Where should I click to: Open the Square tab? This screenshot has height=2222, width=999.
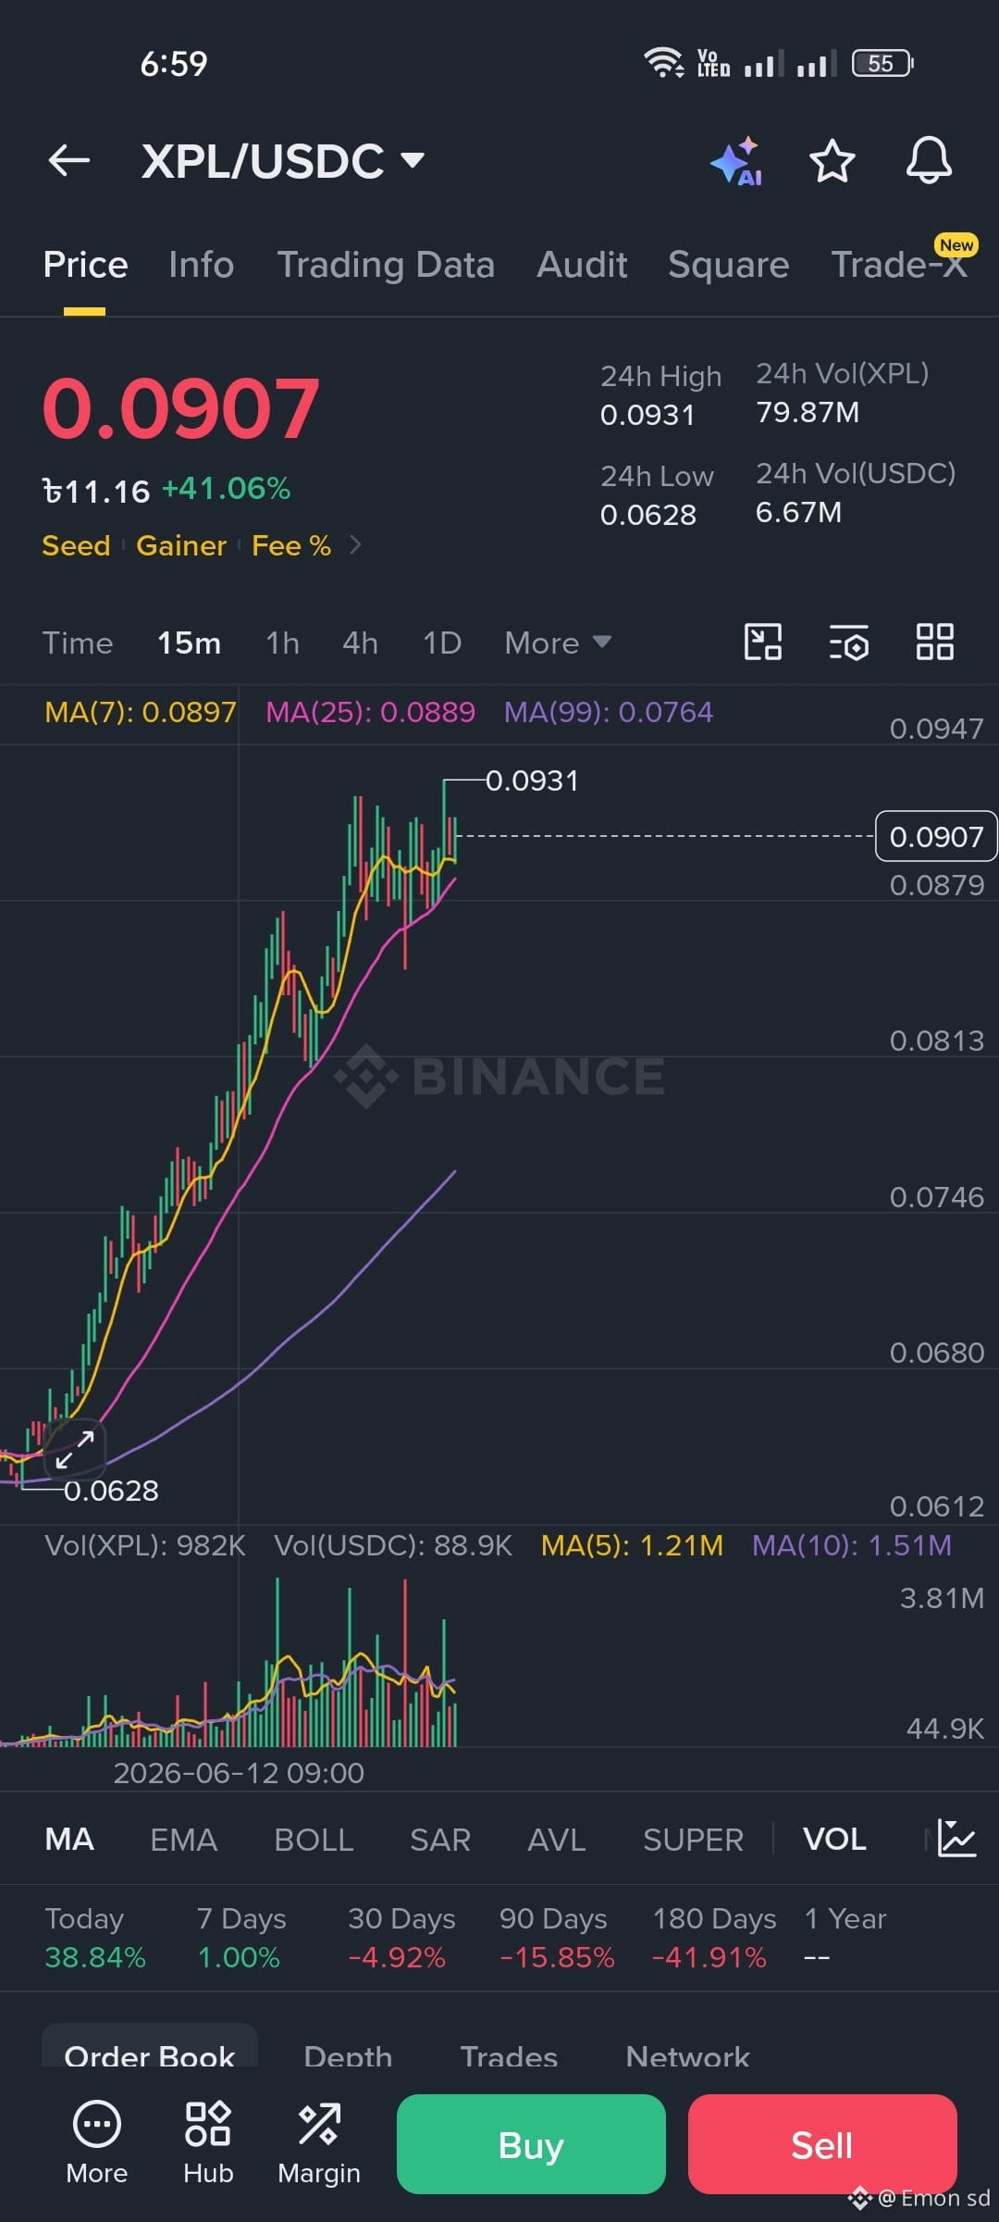pyautogui.click(x=729, y=265)
